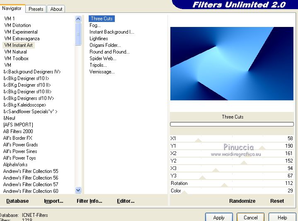Click the Color slider handle
This screenshot has width=298, height=221.
point(184,192)
